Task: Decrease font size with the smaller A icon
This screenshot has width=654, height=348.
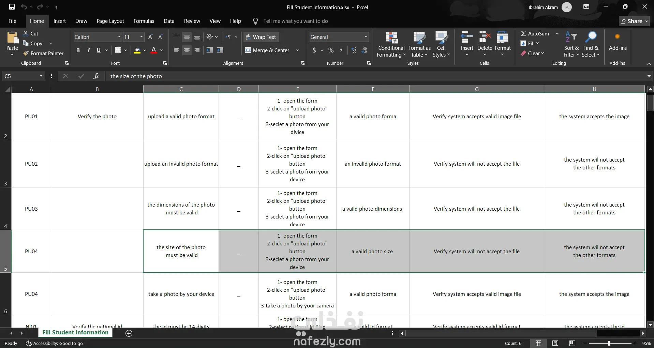Action: [160, 37]
